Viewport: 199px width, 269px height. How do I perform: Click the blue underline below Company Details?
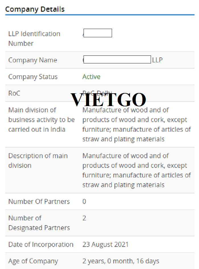click(x=100, y=15)
